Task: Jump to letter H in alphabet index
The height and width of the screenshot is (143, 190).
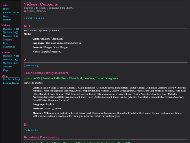Action: pyautogui.click(x=31, y=18)
